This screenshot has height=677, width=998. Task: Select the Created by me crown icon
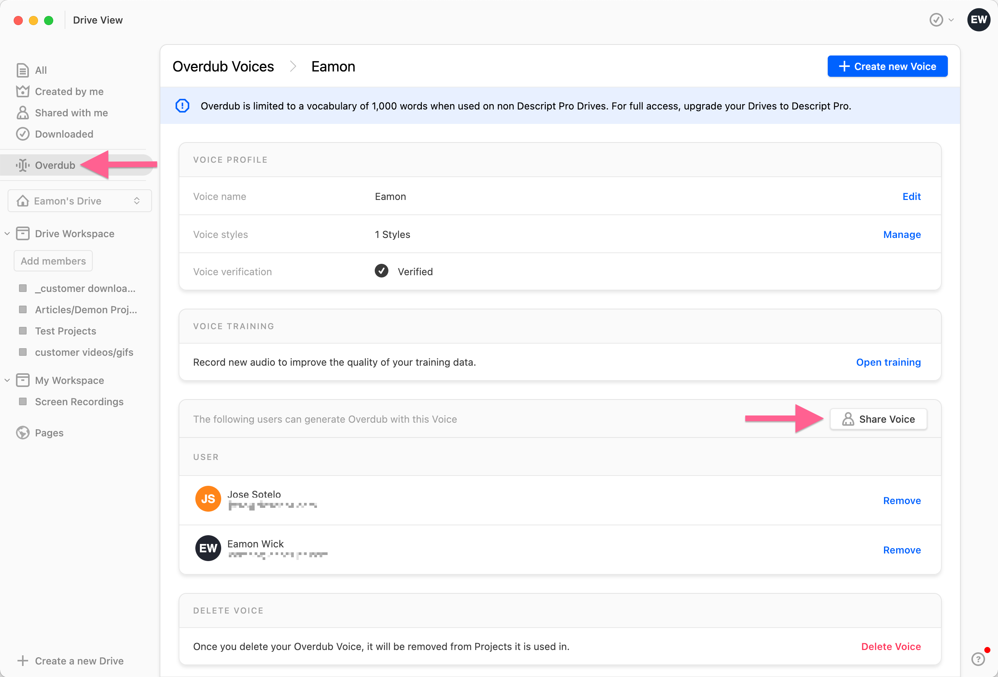[x=22, y=91]
